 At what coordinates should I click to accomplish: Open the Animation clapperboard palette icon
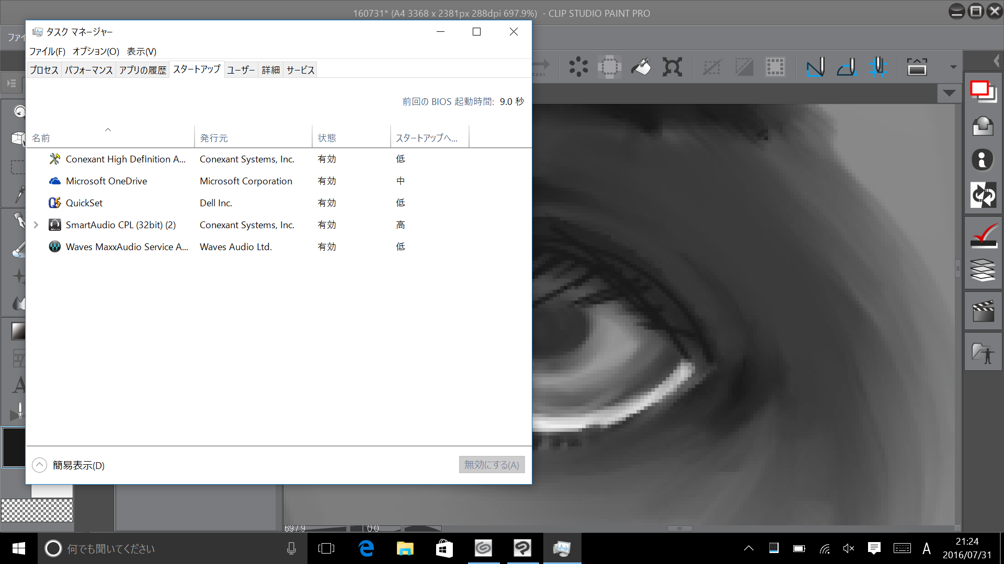coord(983,312)
